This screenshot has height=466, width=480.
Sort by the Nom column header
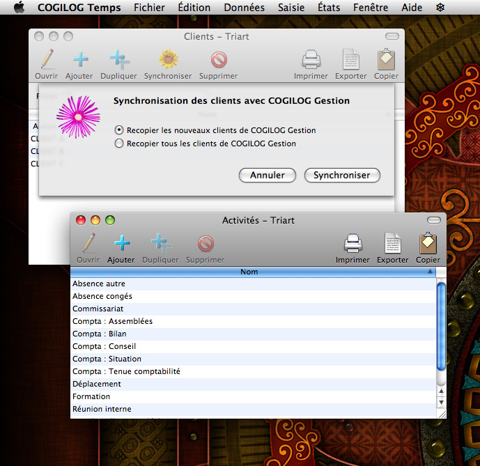point(253,272)
